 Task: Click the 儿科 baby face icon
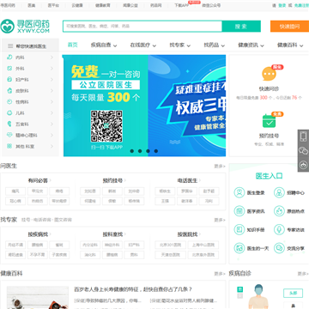pos(9,112)
